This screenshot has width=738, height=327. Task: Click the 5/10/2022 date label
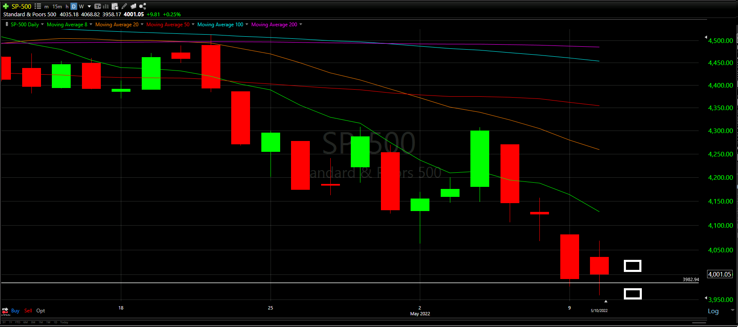[x=599, y=311]
